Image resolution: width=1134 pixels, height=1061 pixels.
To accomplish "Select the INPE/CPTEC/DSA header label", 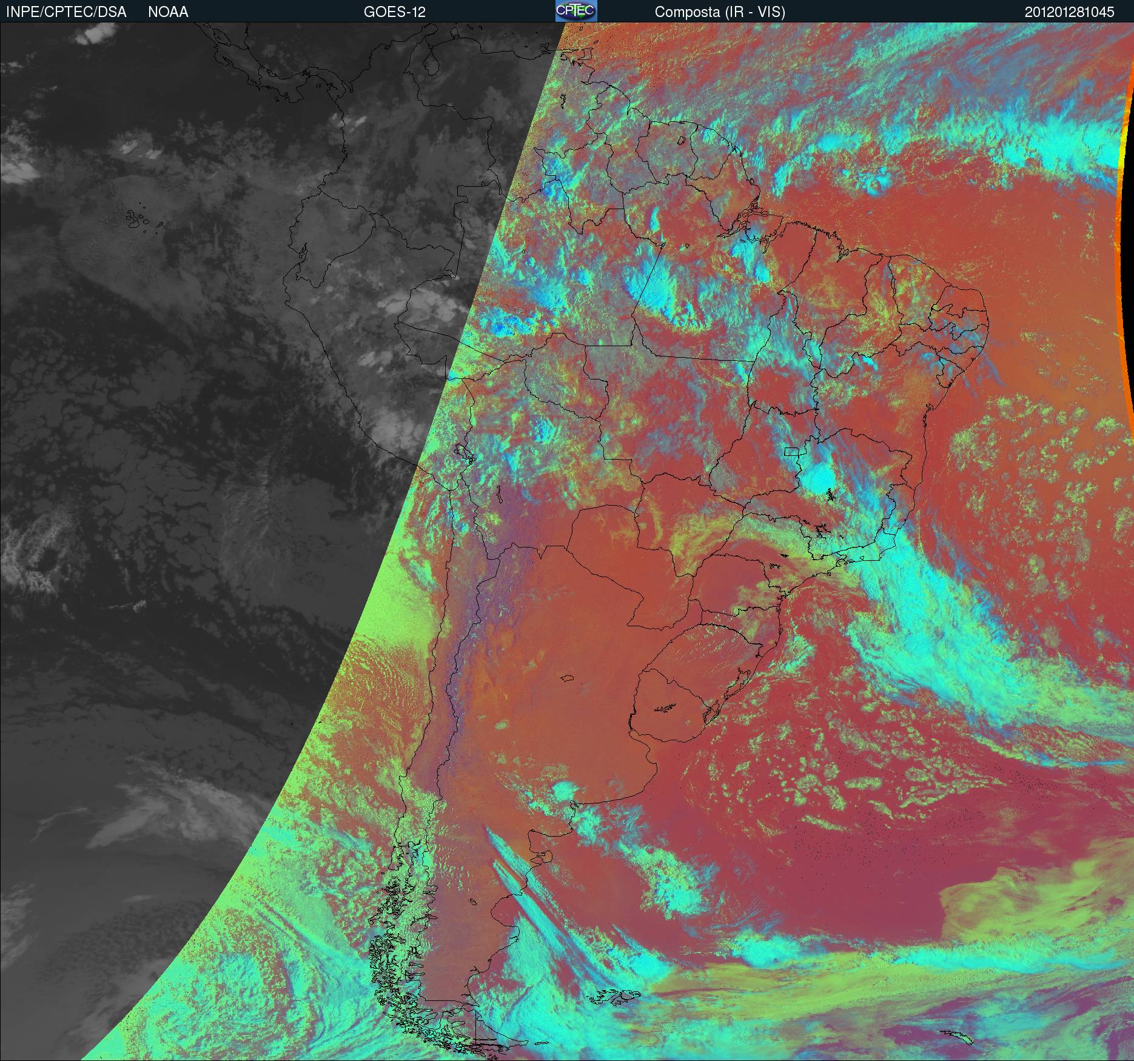I will (x=66, y=12).
